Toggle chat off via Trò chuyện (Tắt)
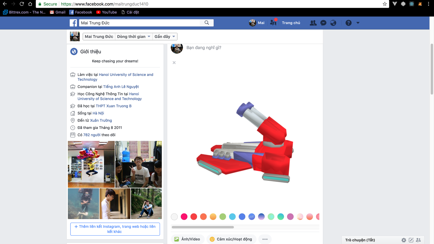 360,240
